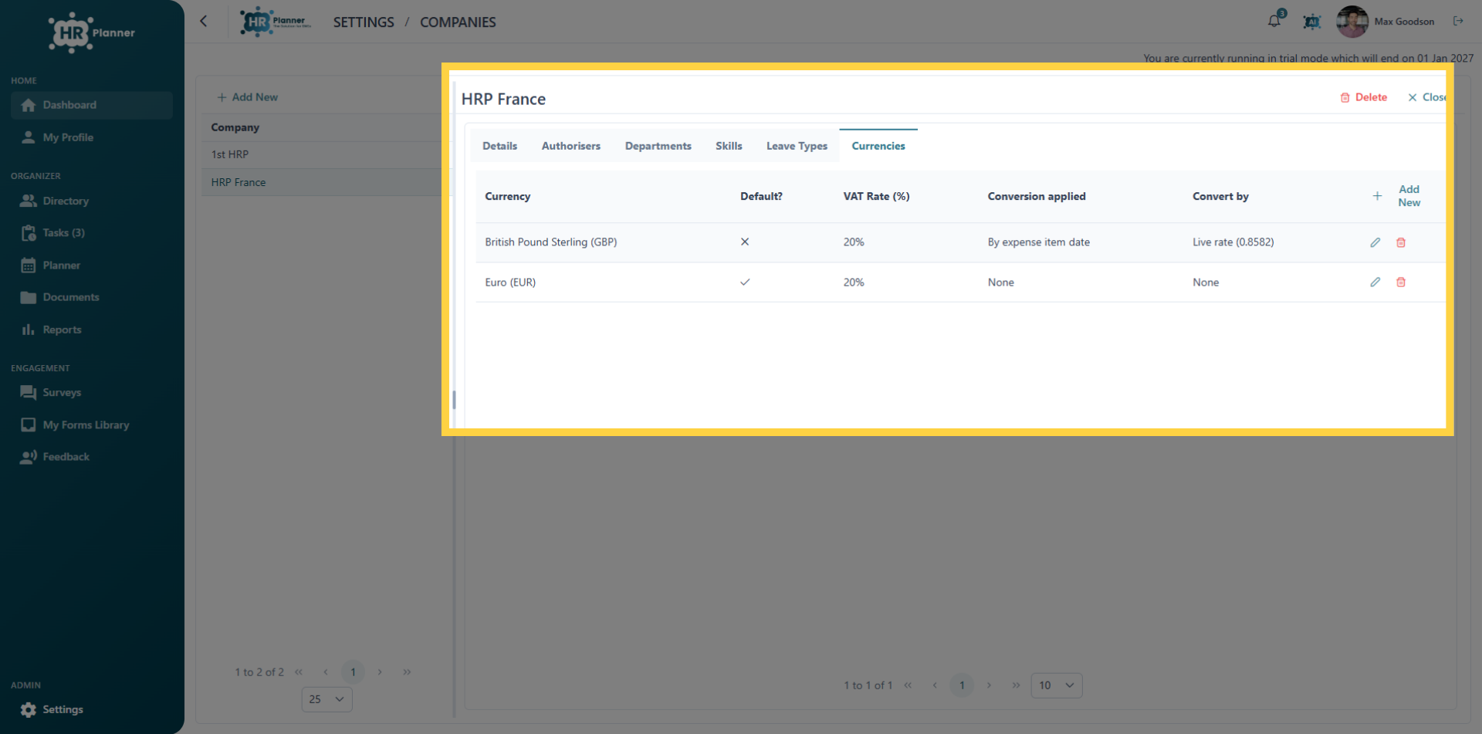Go to next page in right pagination

click(989, 685)
